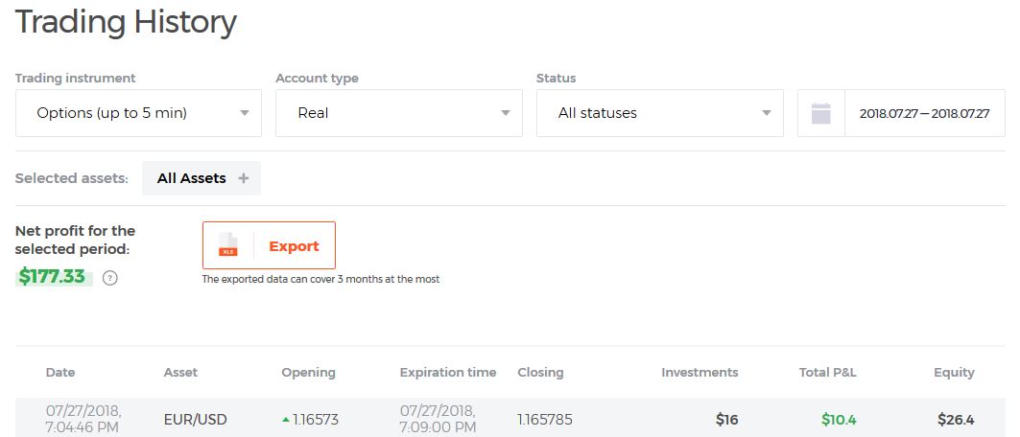Click the Trading instrument dropdown arrow
The width and height of the screenshot is (1020, 437).
[245, 113]
